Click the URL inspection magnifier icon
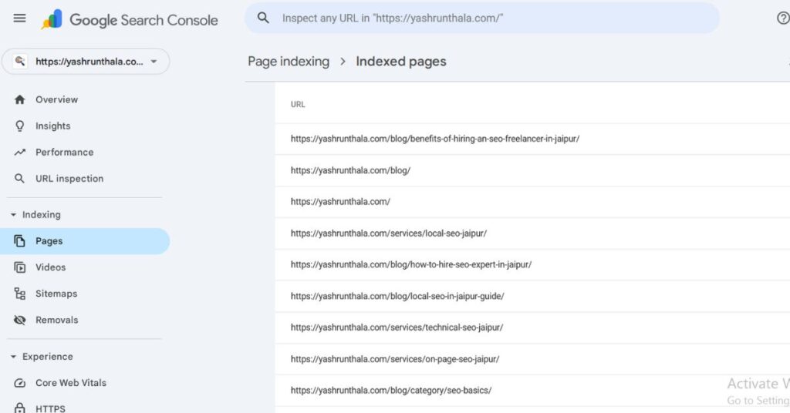This screenshot has width=790, height=413. [x=19, y=178]
